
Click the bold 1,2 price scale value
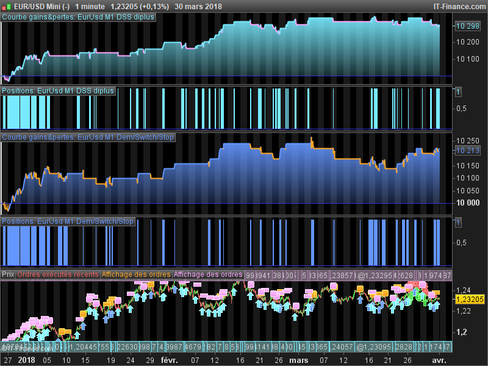tap(462, 332)
